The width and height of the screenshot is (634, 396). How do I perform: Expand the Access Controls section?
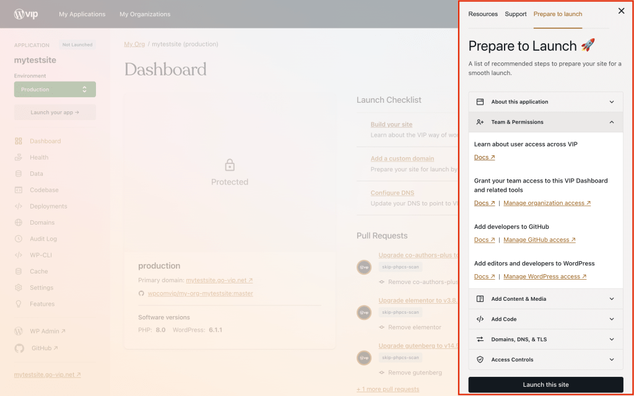546,359
